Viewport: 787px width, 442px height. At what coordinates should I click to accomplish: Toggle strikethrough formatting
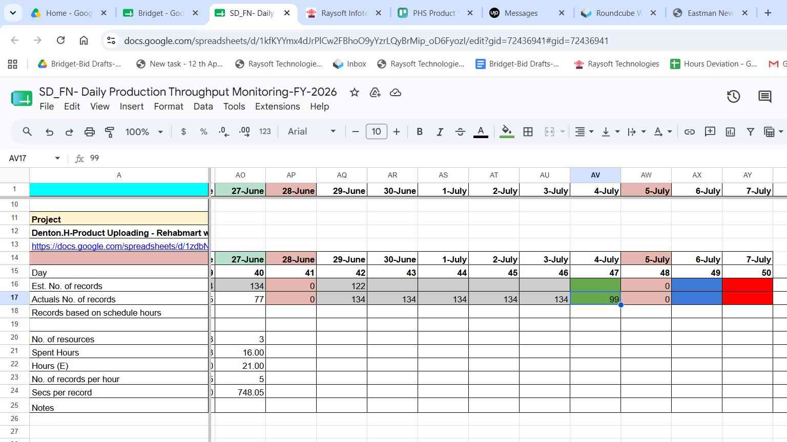(460, 132)
